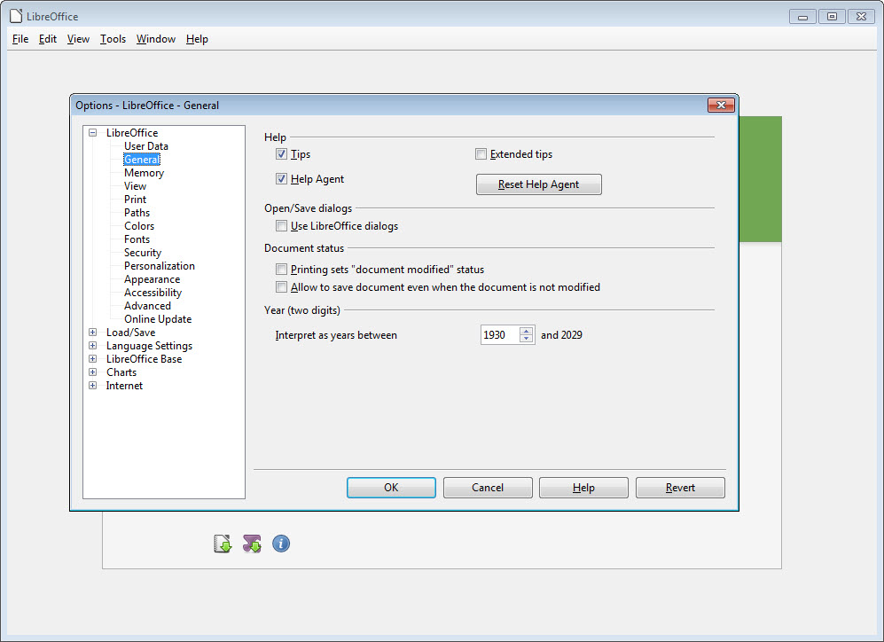
Task: Open the File menu
Action: pos(20,39)
